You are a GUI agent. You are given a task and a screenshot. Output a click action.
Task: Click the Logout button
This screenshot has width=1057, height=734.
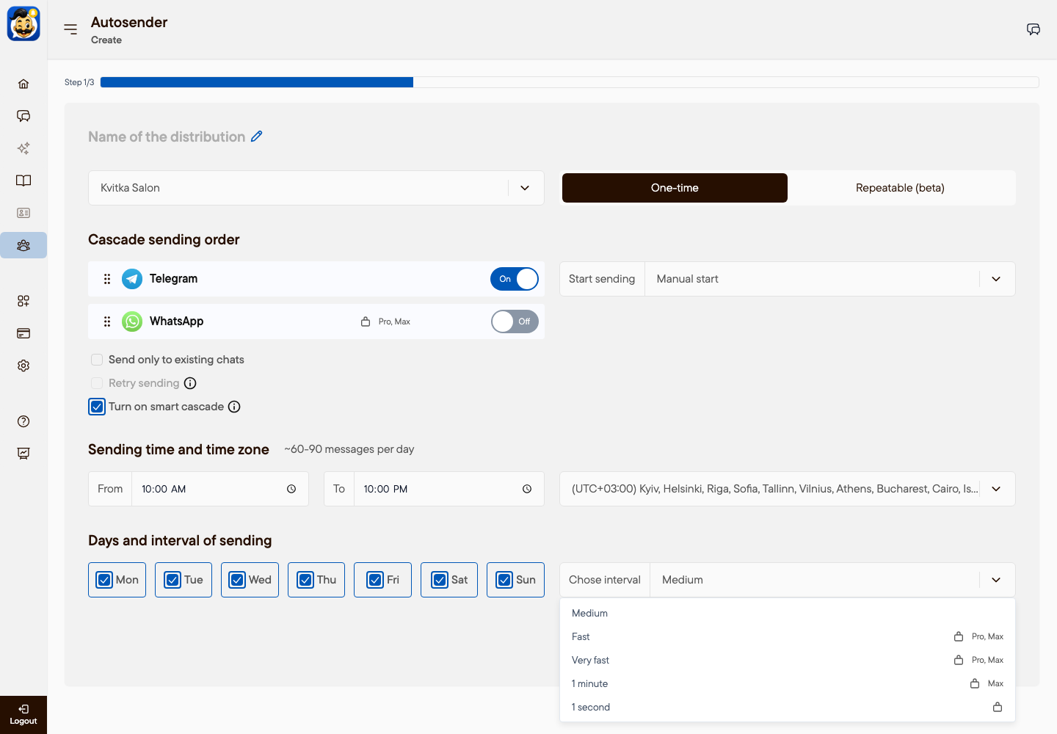point(23,715)
